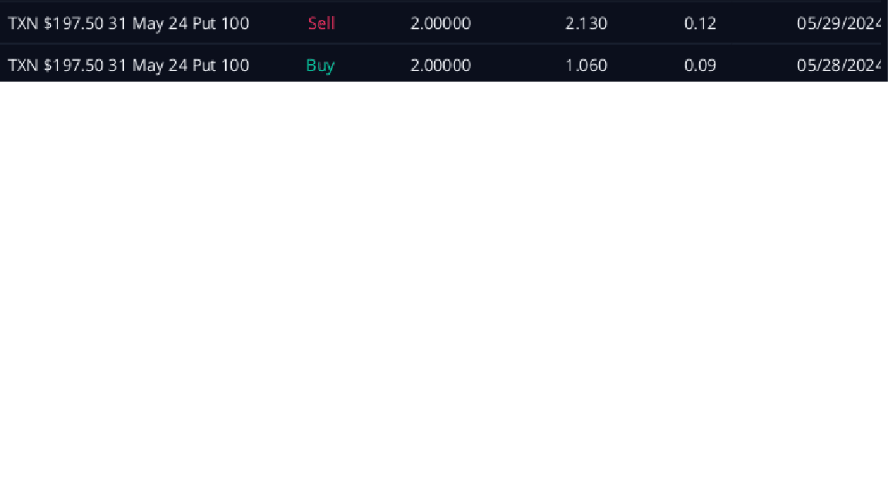
Task: Click the 05/29/2024 trade date
Action: (840, 24)
